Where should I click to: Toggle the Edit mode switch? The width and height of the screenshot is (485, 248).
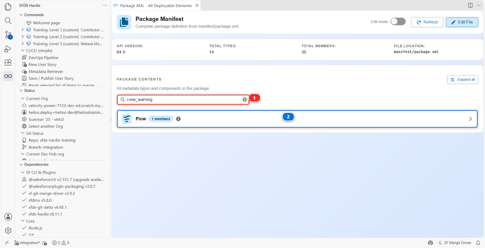pos(398,21)
